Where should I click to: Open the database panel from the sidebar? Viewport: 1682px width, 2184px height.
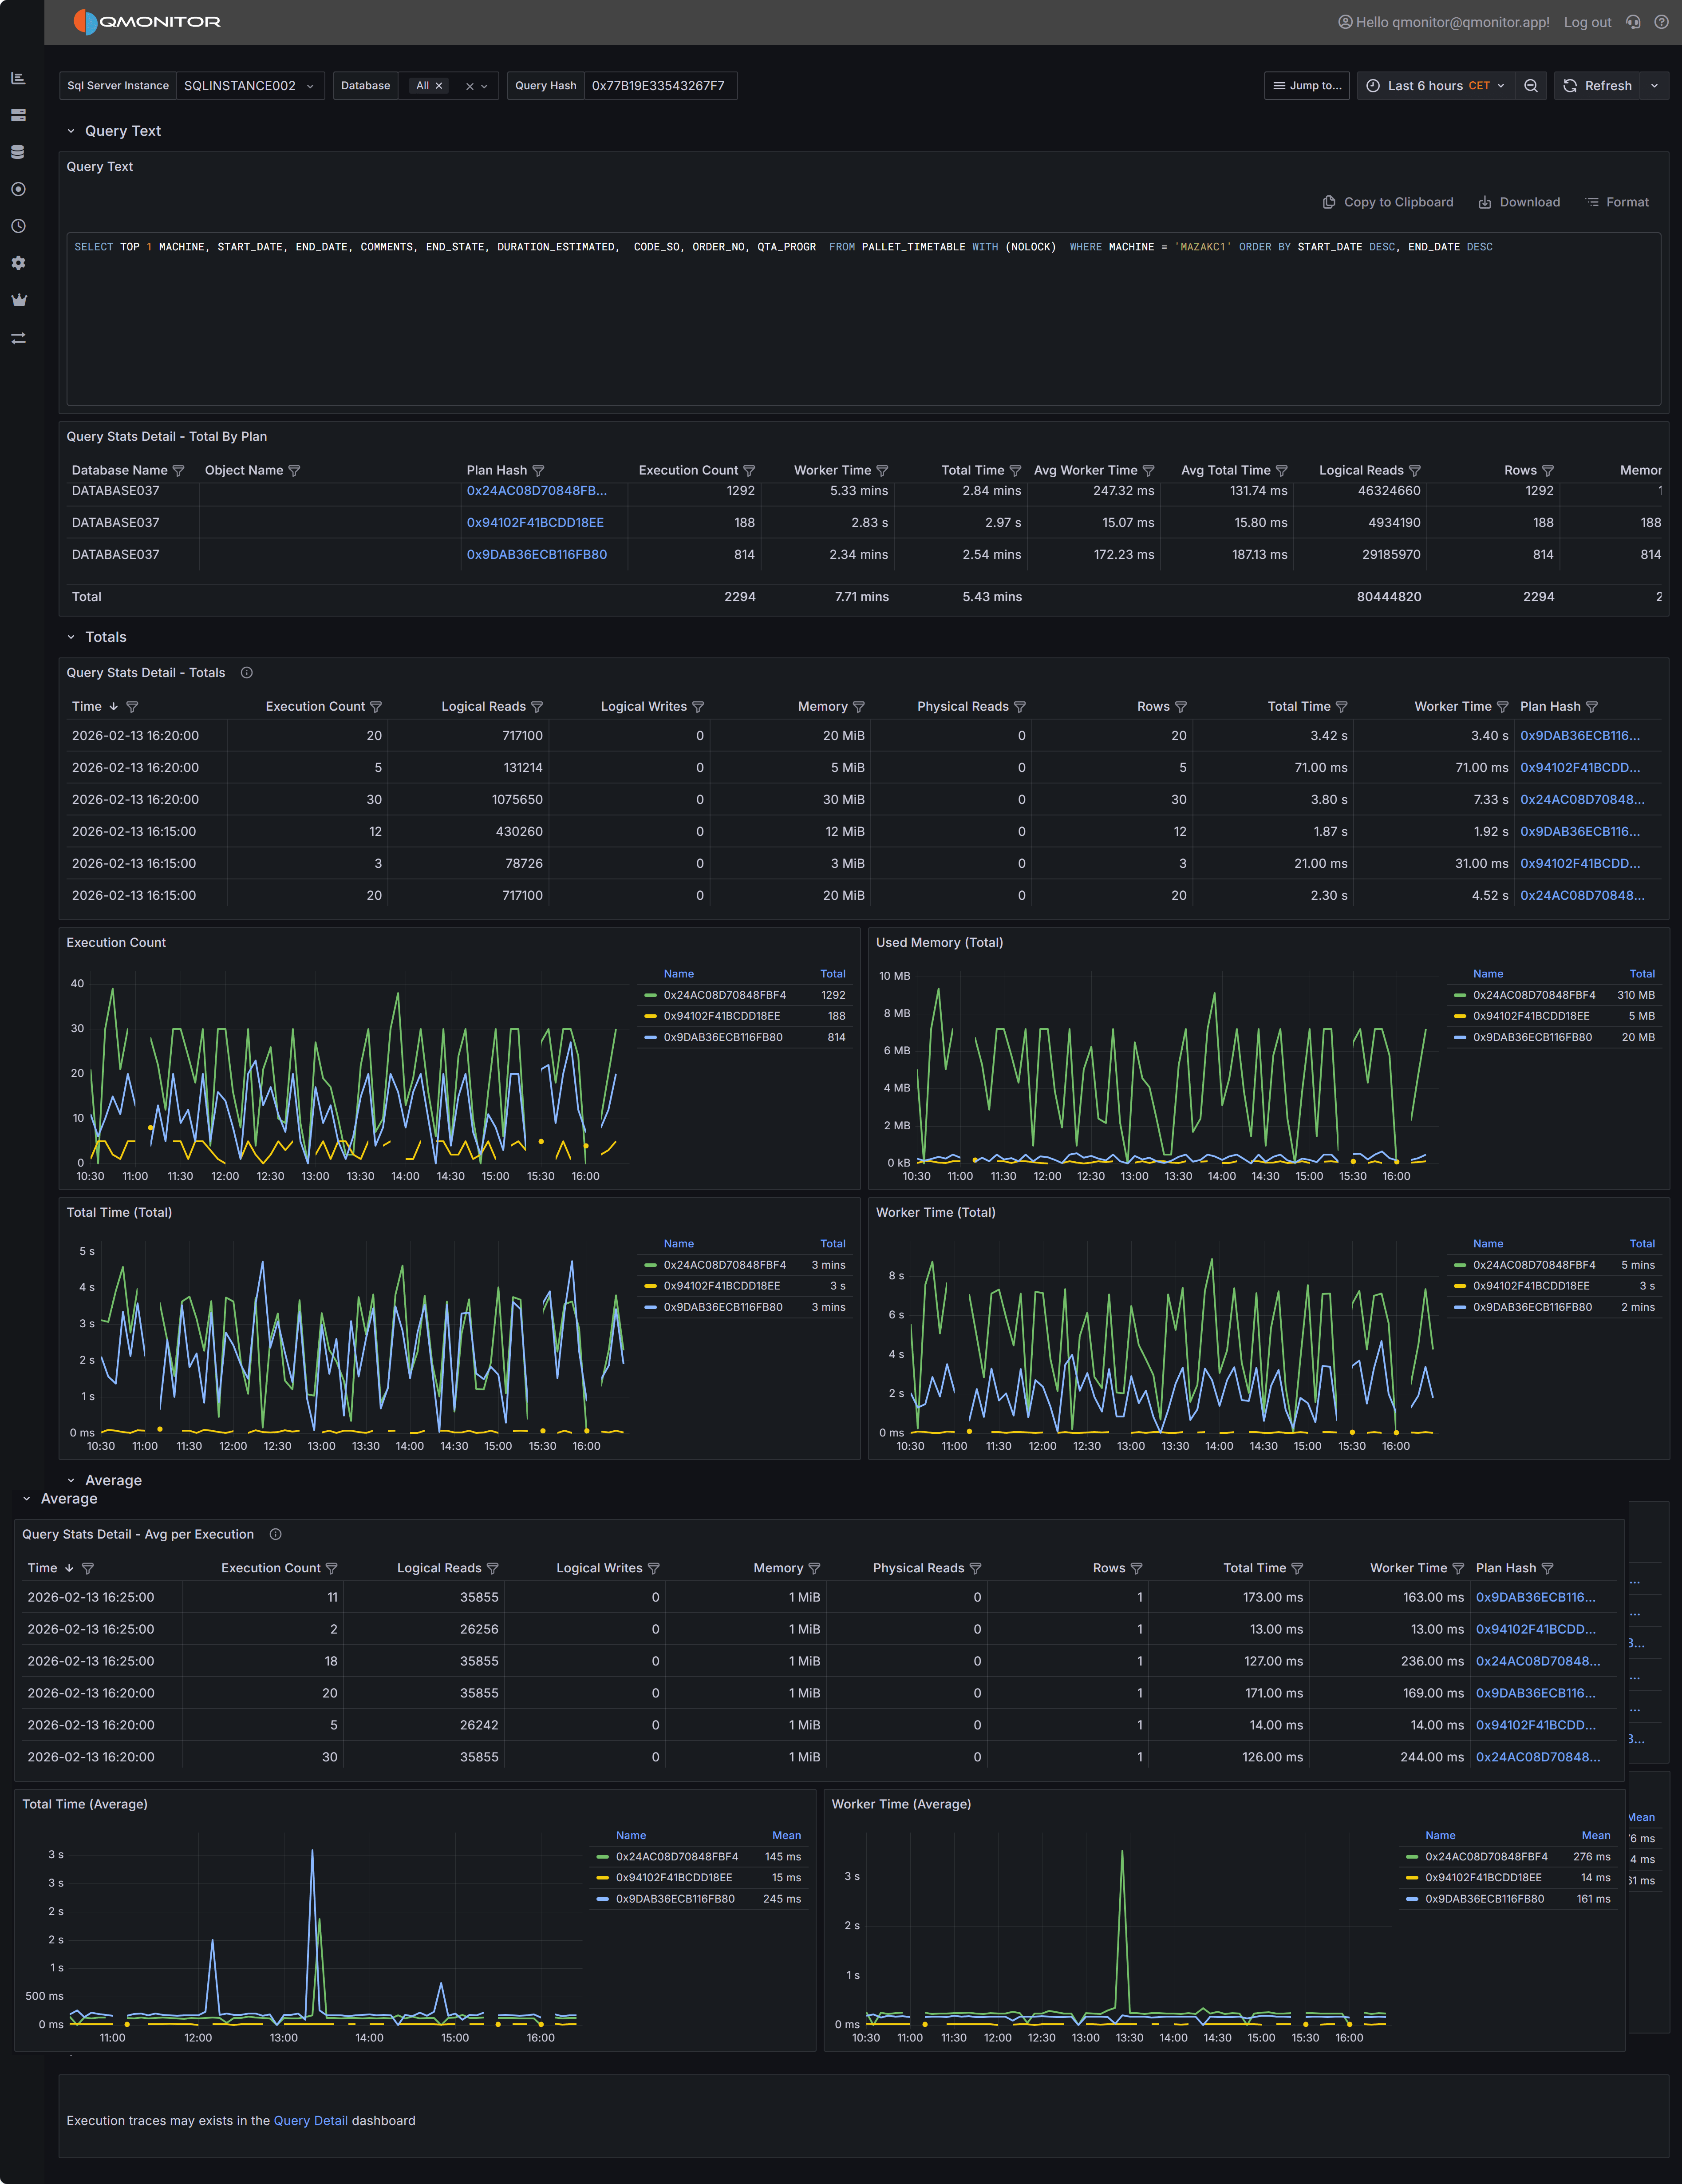pyautogui.click(x=18, y=152)
